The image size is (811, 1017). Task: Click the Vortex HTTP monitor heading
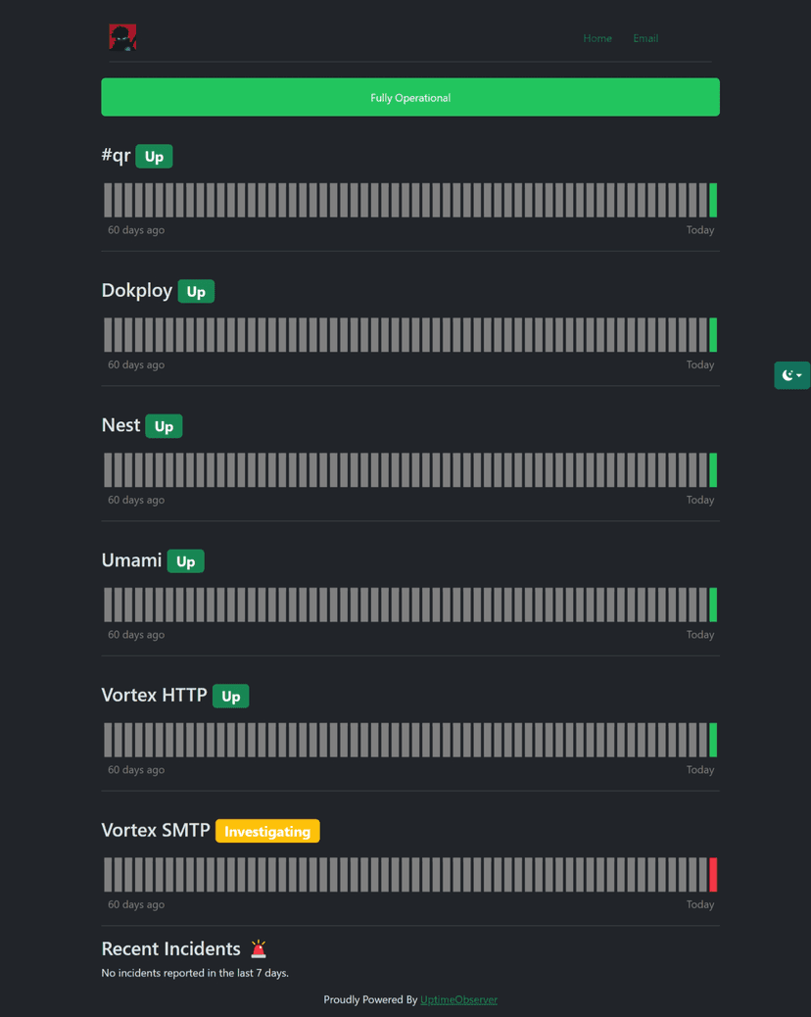click(154, 695)
